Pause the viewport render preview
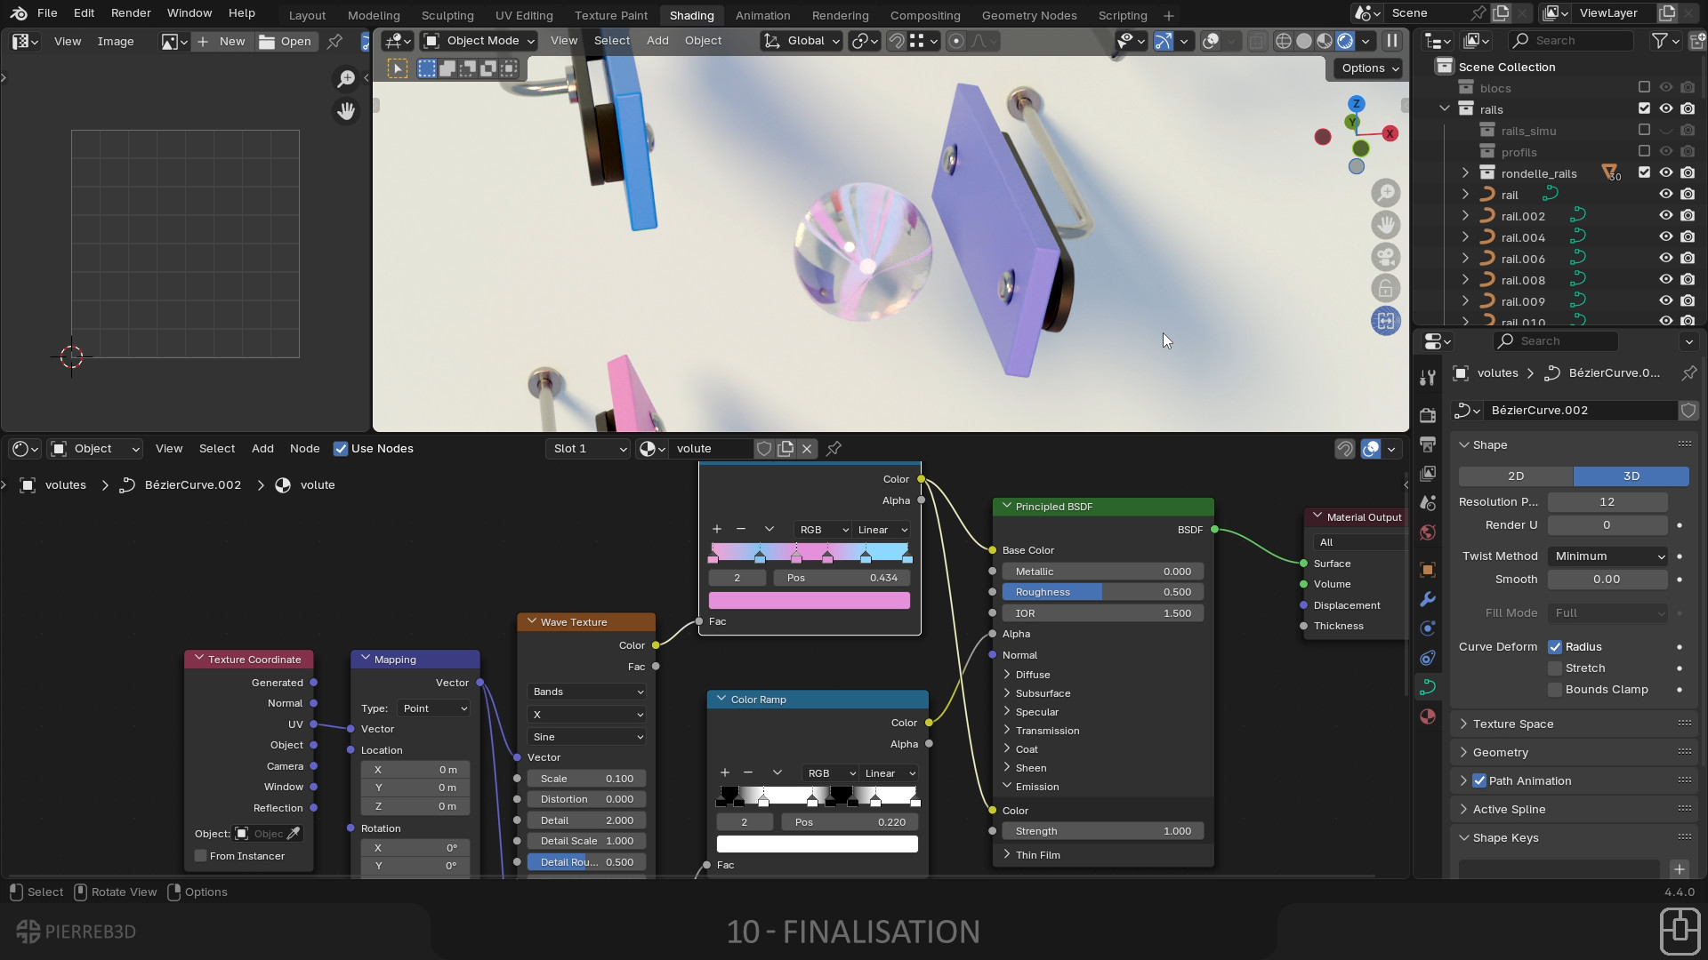This screenshot has height=960, width=1708. tap(1392, 41)
